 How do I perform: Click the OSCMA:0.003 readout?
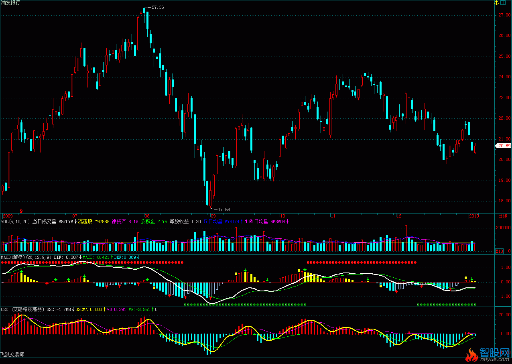(x=88, y=309)
